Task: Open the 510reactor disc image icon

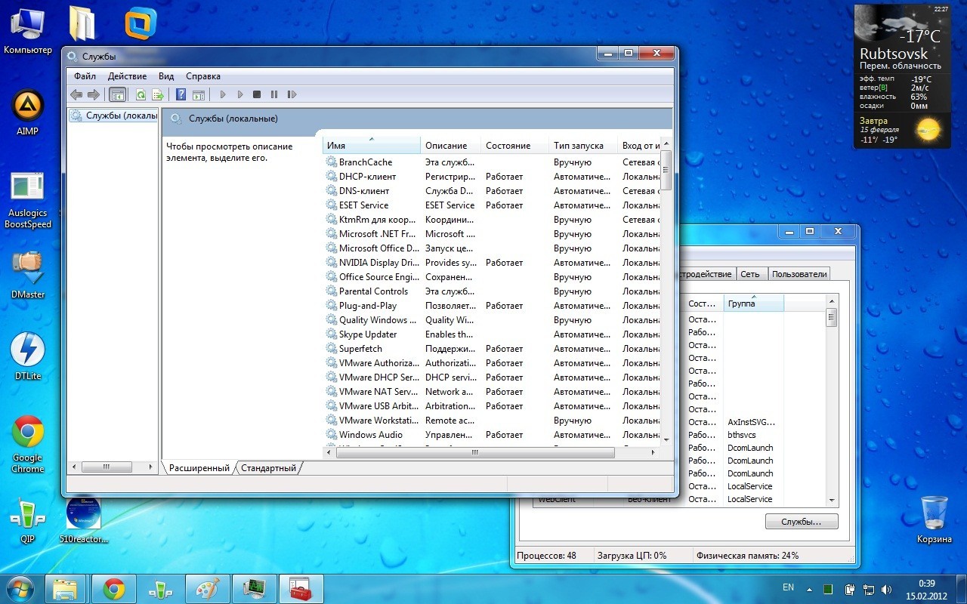Action: (84, 520)
